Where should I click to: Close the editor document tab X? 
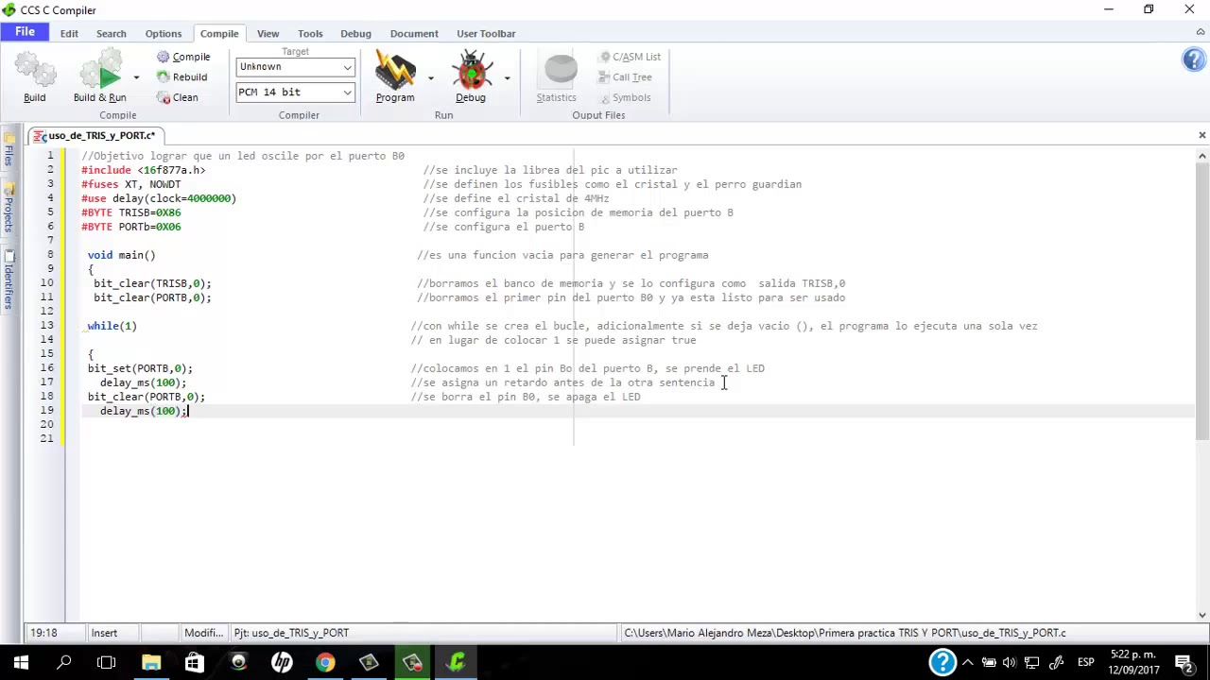point(1201,135)
